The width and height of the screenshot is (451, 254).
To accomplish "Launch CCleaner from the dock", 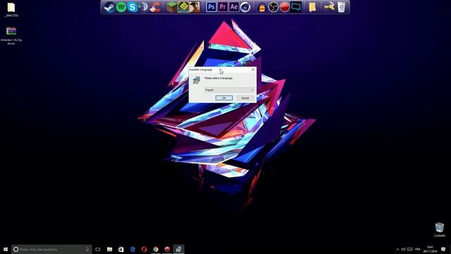I will [x=155, y=7].
